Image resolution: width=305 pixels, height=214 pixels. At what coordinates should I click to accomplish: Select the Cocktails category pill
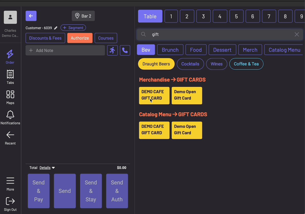(190, 64)
